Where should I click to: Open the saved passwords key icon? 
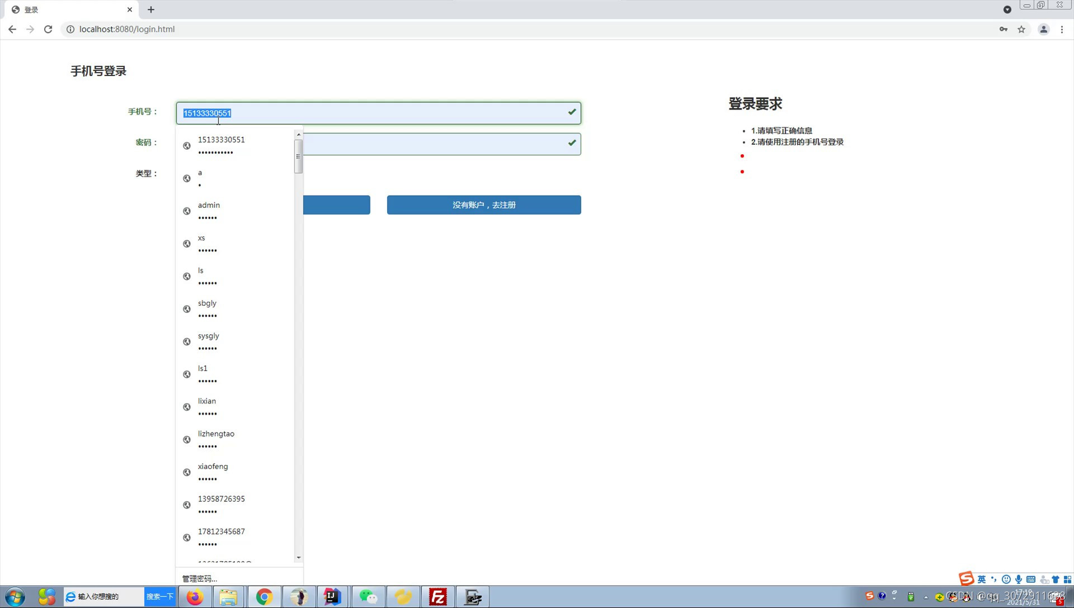point(1004,29)
